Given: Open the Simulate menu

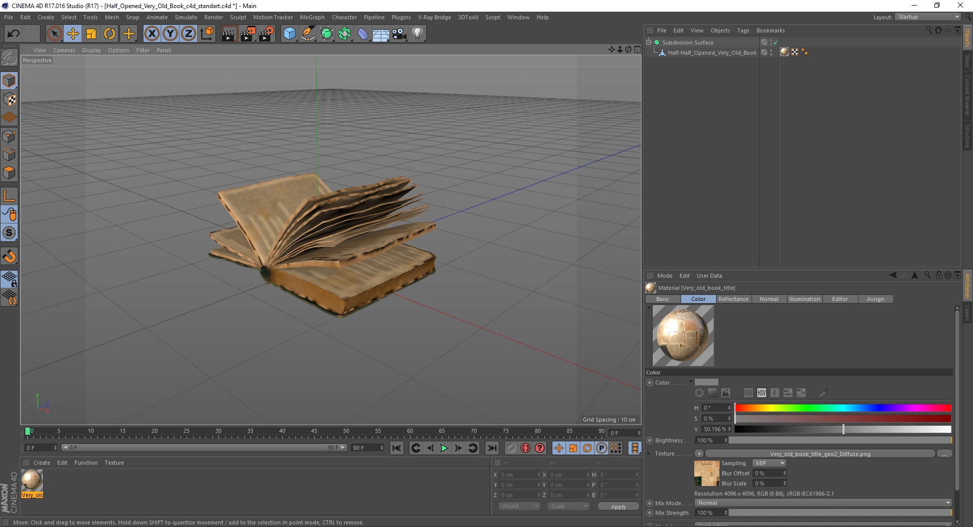Looking at the screenshot, I should (x=186, y=17).
